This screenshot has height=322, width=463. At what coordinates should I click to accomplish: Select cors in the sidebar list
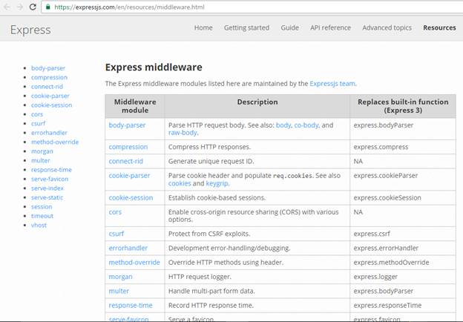pos(37,114)
